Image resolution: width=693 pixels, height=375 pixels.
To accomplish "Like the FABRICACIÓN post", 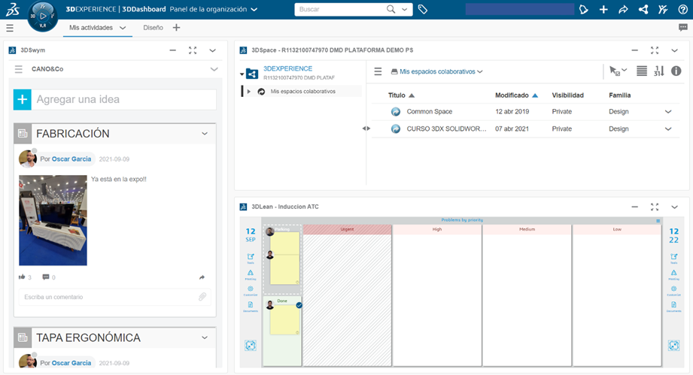I will [x=22, y=277].
